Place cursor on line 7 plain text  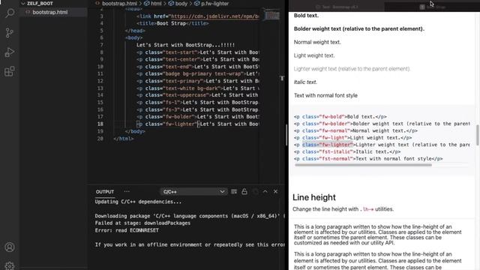tap(185, 45)
